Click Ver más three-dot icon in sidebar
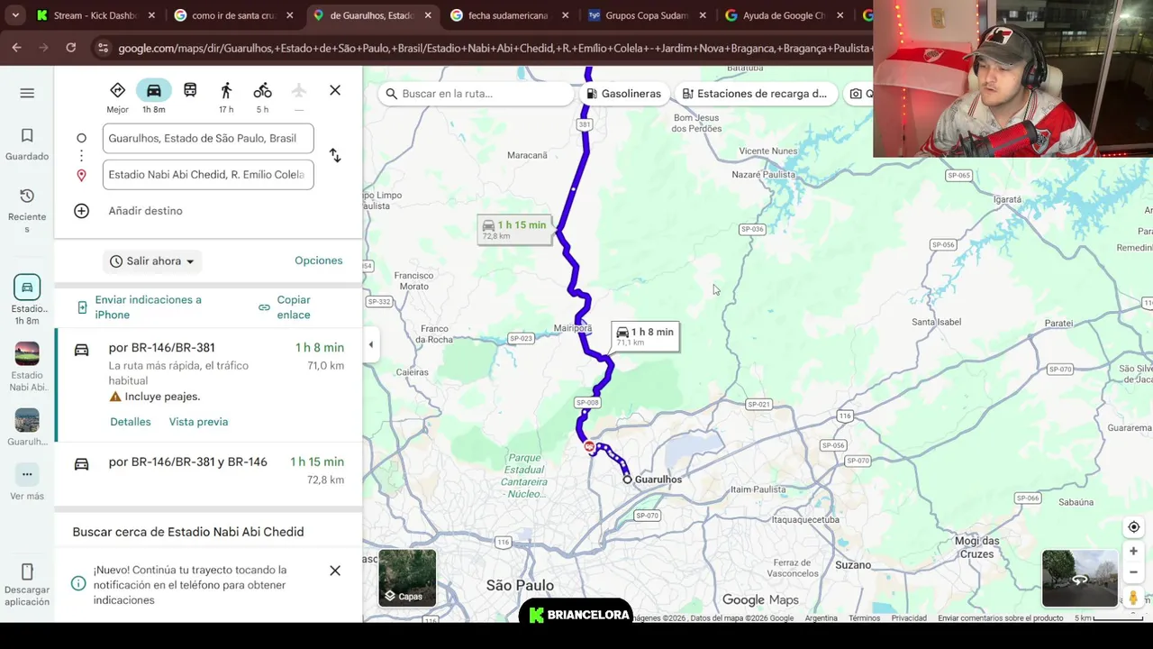The width and height of the screenshot is (1153, 649). point(27,474)
